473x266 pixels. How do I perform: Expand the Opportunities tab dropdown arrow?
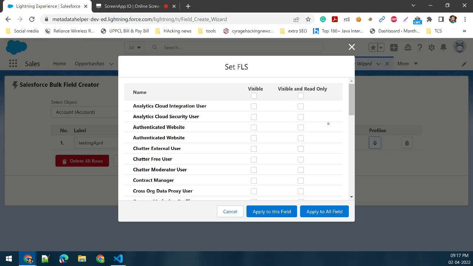pos(111,64)
